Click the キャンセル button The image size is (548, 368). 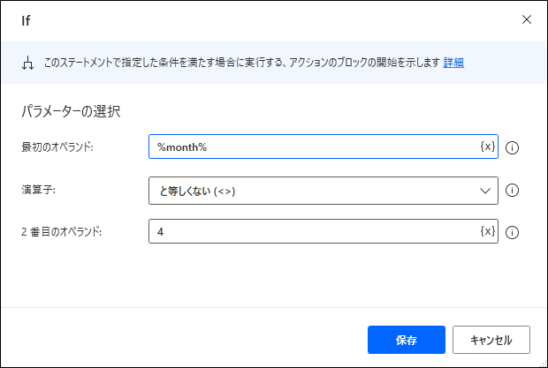coord(491,340)
